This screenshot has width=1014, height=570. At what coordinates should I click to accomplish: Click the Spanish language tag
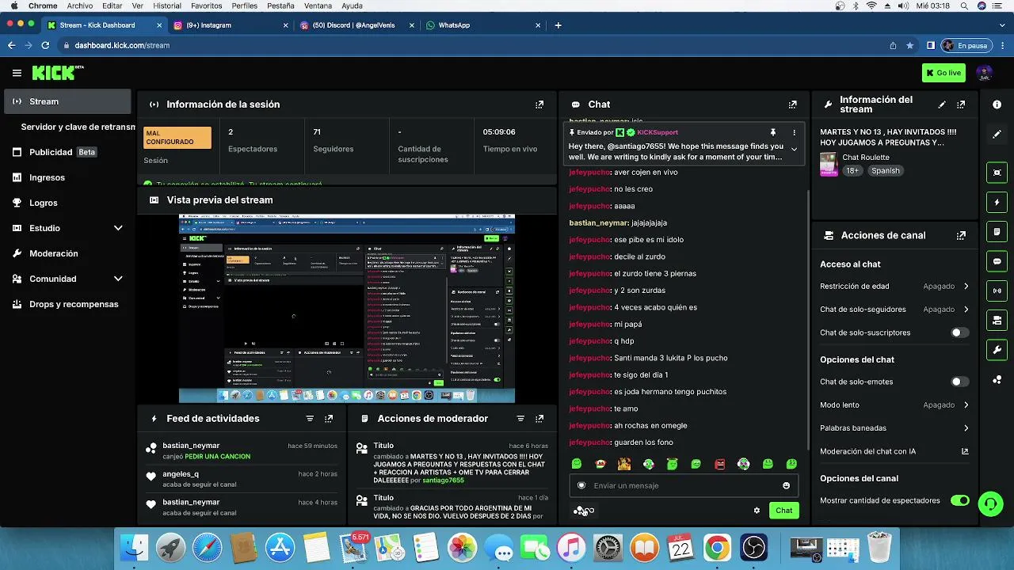click(885, 171)
